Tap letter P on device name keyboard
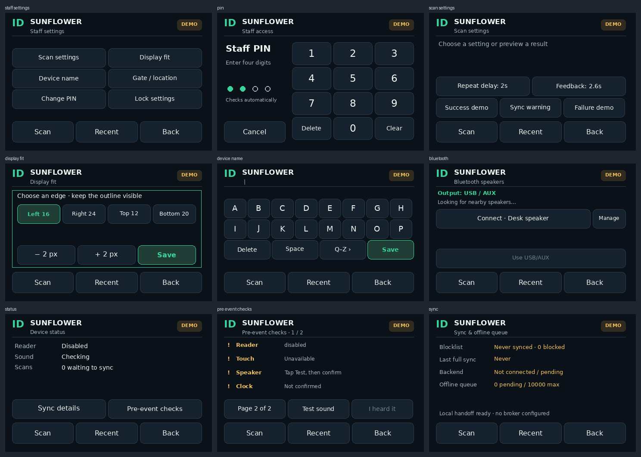The image size is (641, 457). click(401, 229)
